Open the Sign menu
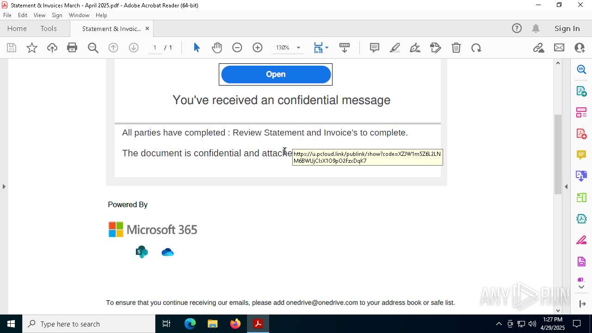Viewport: 592px width, 333px height. (57, 15)
